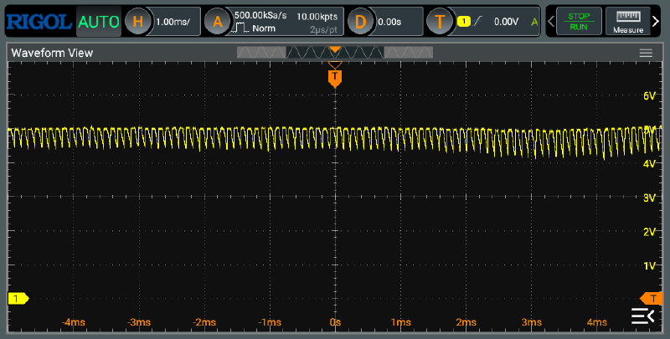Screen dimensions: 670x339
Task: Click the channel 1 ground level marker
Action: tap(18, 299)
